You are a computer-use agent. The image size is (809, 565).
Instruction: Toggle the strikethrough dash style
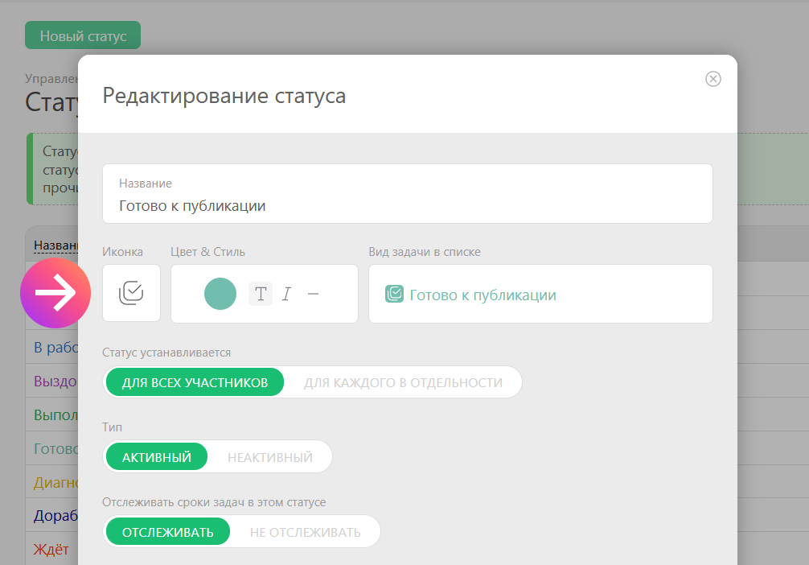click(314, 294)
